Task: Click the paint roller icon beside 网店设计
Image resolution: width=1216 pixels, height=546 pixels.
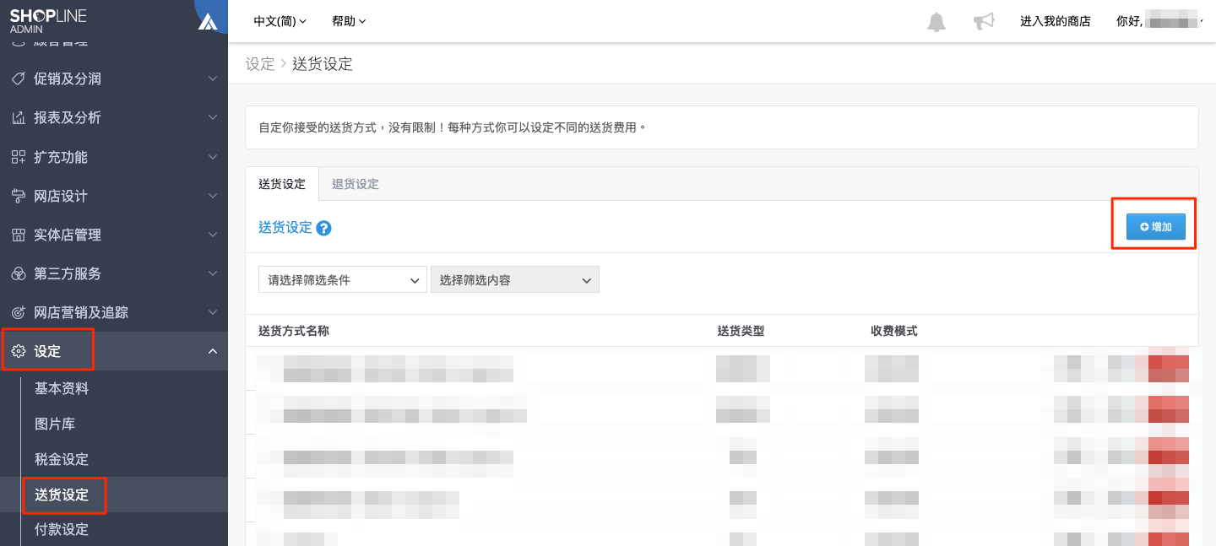Action: tap(18, 196)
